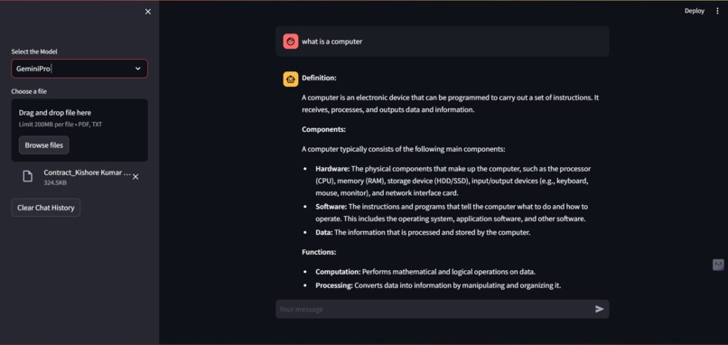Image resolution: width=728 pixels, height=345 pixels.
Task: Click the Computation: bullet label
Action: [338, 272]
